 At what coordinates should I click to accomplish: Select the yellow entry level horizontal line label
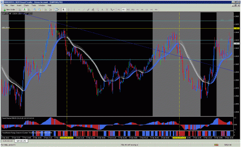coord(6,27)
